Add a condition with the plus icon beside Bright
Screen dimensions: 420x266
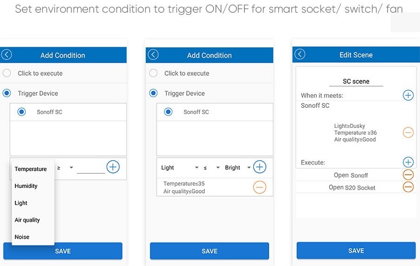(260, 167)
